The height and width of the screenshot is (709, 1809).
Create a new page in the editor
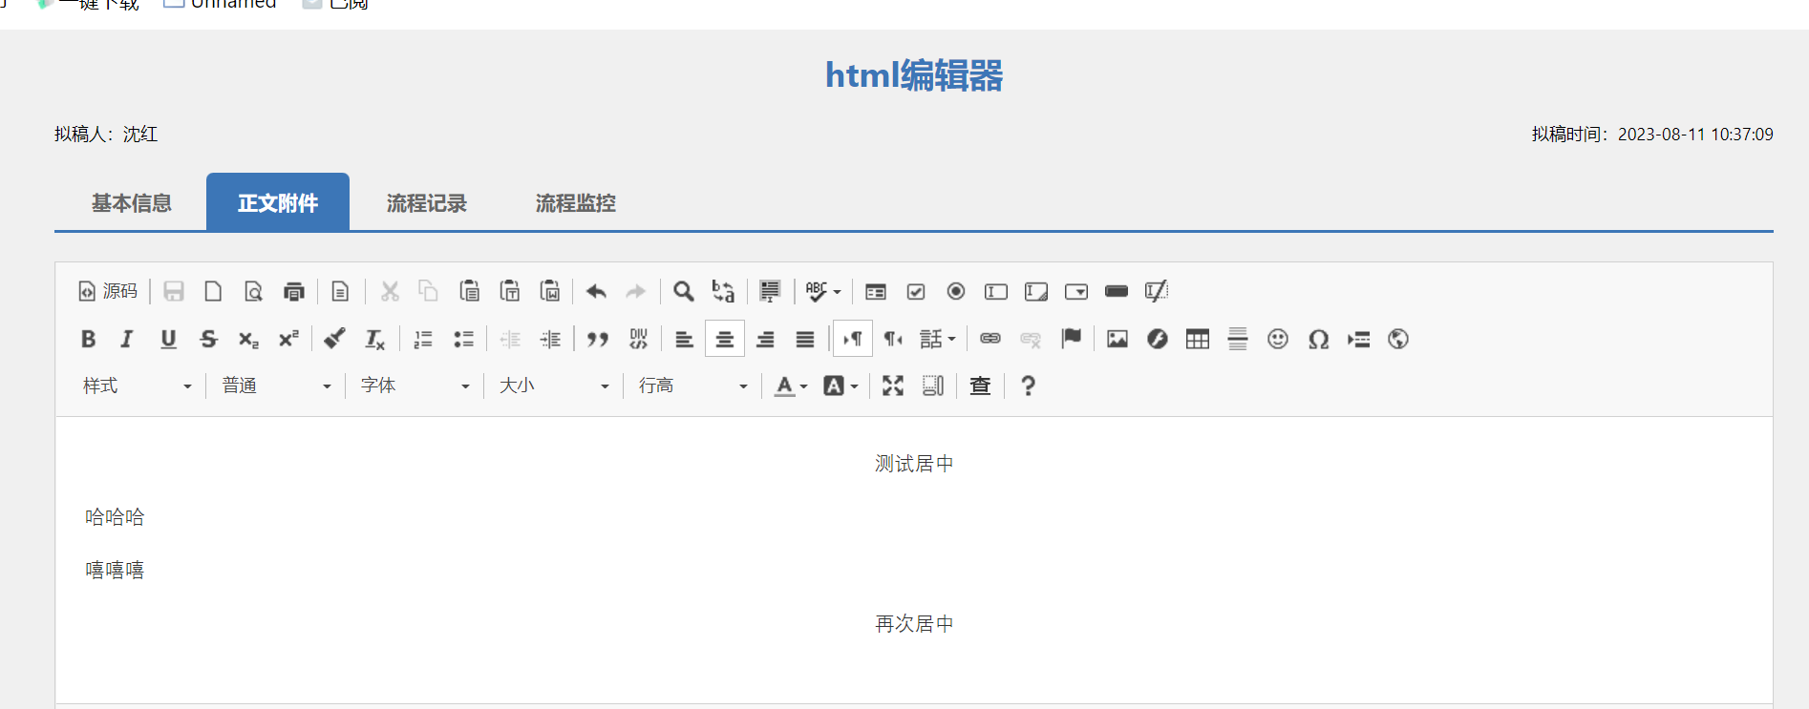(x=213, y=291)
